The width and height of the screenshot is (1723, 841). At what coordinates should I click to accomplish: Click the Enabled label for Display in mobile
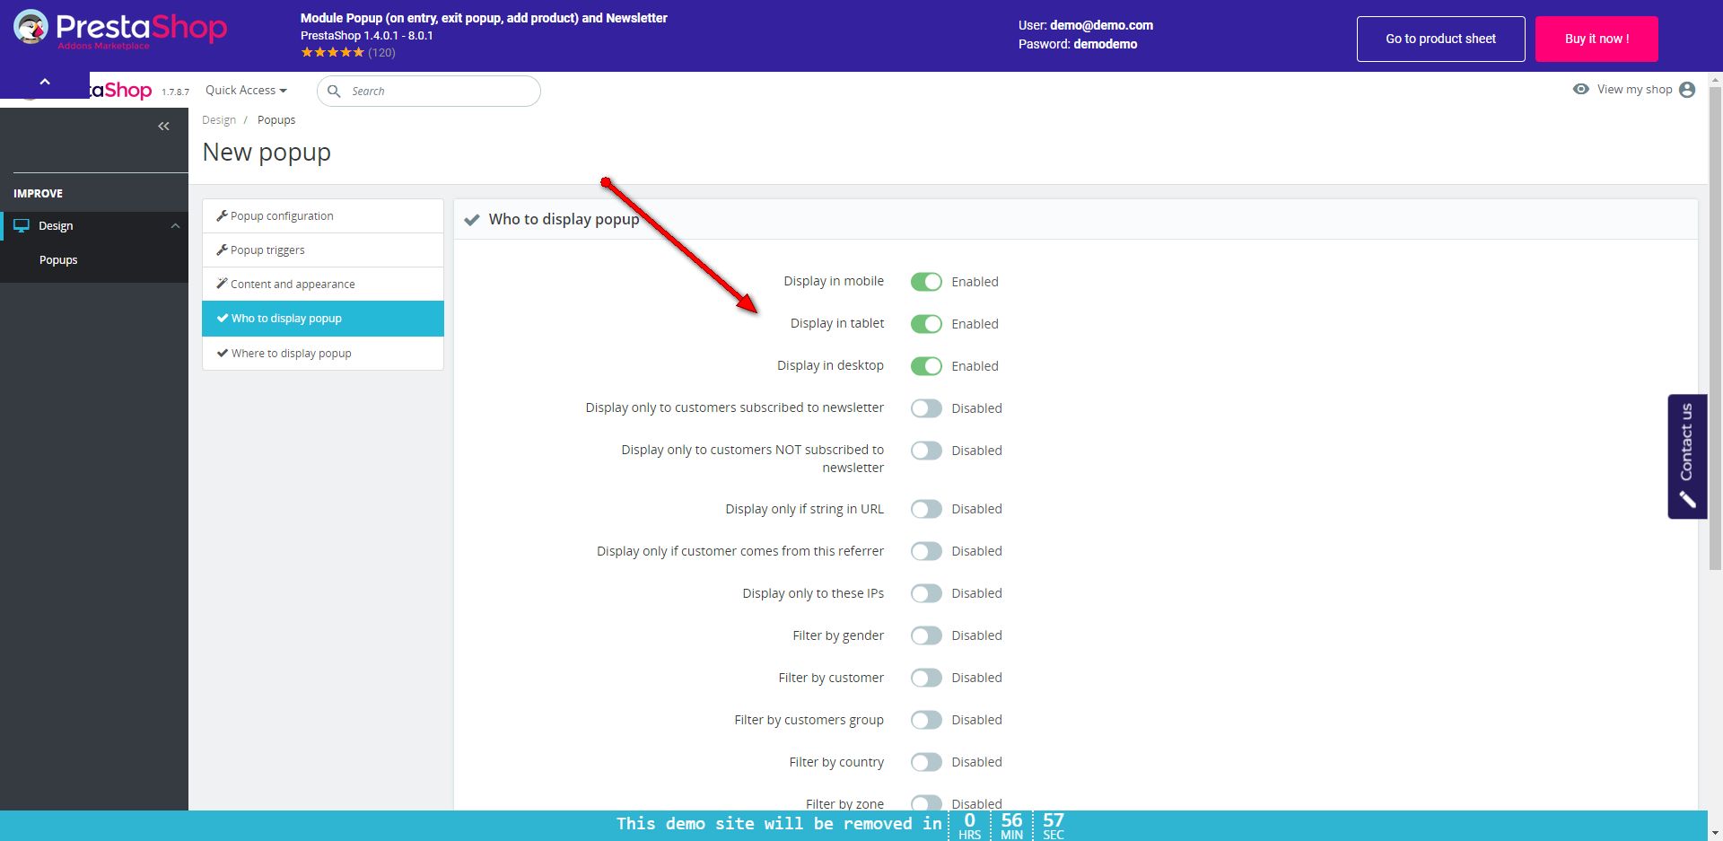click(x=975, y=282)
